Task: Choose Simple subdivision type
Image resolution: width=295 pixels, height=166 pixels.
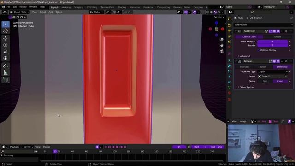Action: [x=277, y=37]
